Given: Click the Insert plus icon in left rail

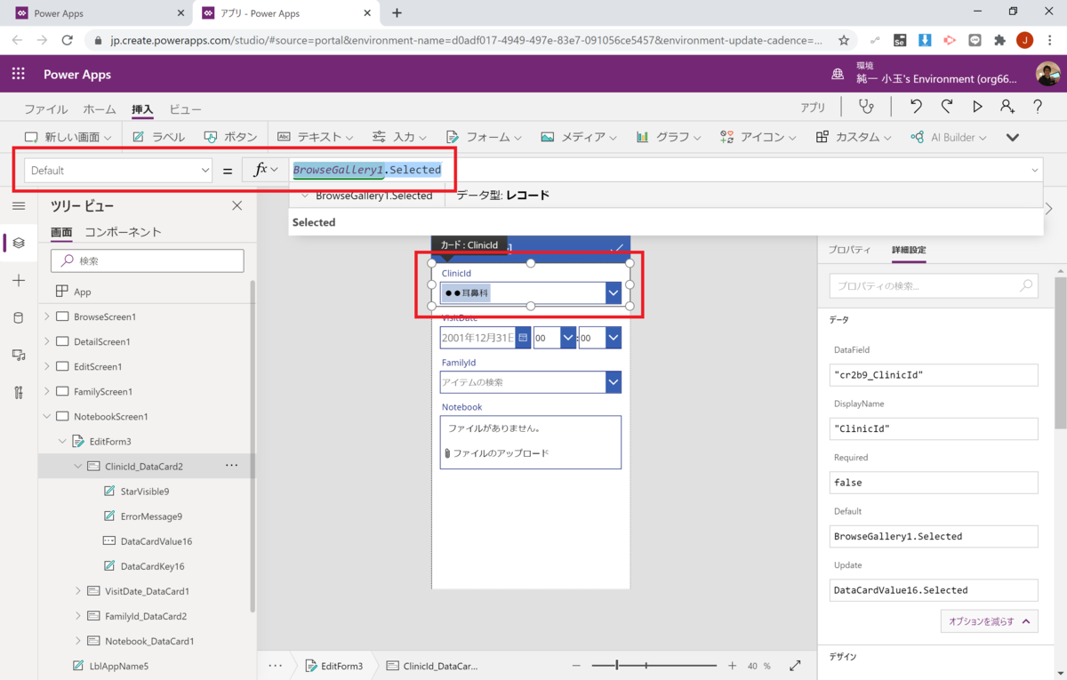Looking at the screenshot, I should [x=19, y=280].
